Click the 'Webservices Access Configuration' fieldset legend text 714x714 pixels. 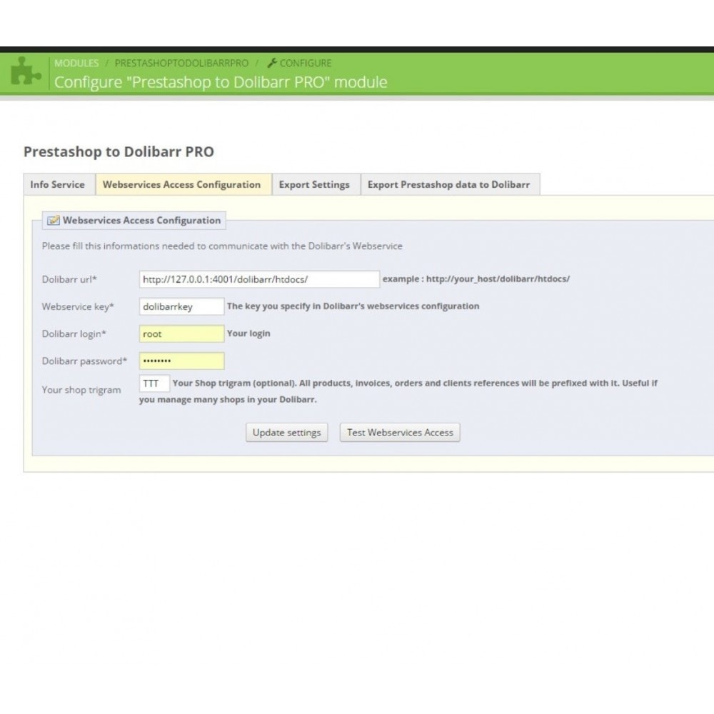pyautogui.click(x=141, y=221)
